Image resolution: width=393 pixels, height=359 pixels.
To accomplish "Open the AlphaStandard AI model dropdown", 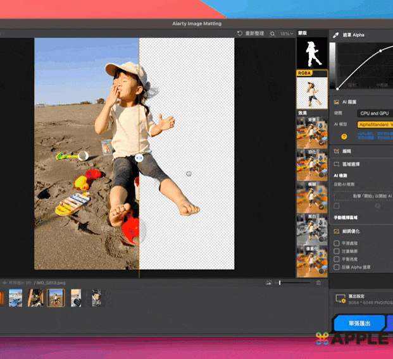I will 375,125.
